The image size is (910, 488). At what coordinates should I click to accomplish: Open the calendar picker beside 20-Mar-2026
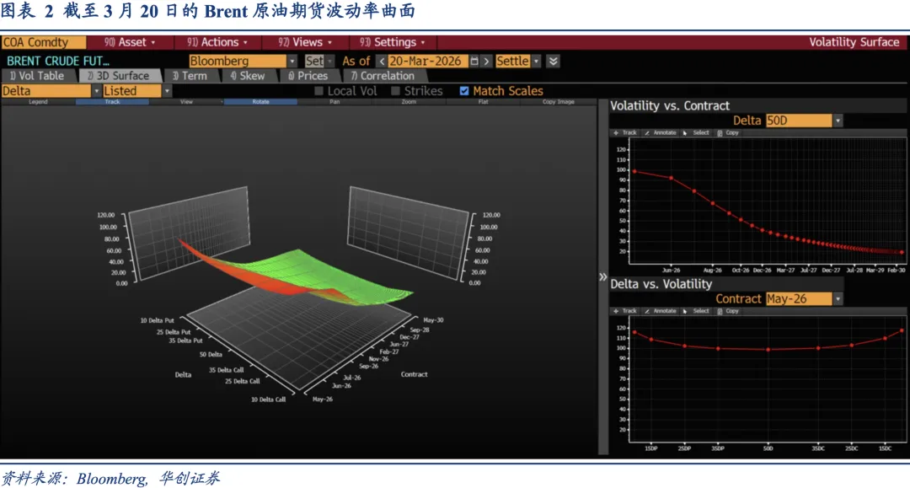click(x=474, y=61)
